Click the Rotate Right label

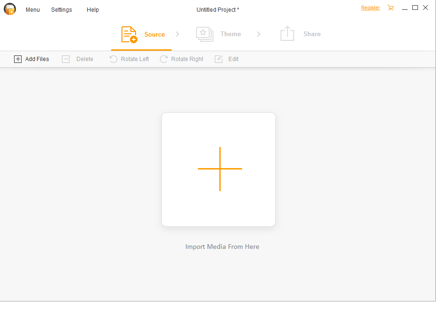coord(187,59)
